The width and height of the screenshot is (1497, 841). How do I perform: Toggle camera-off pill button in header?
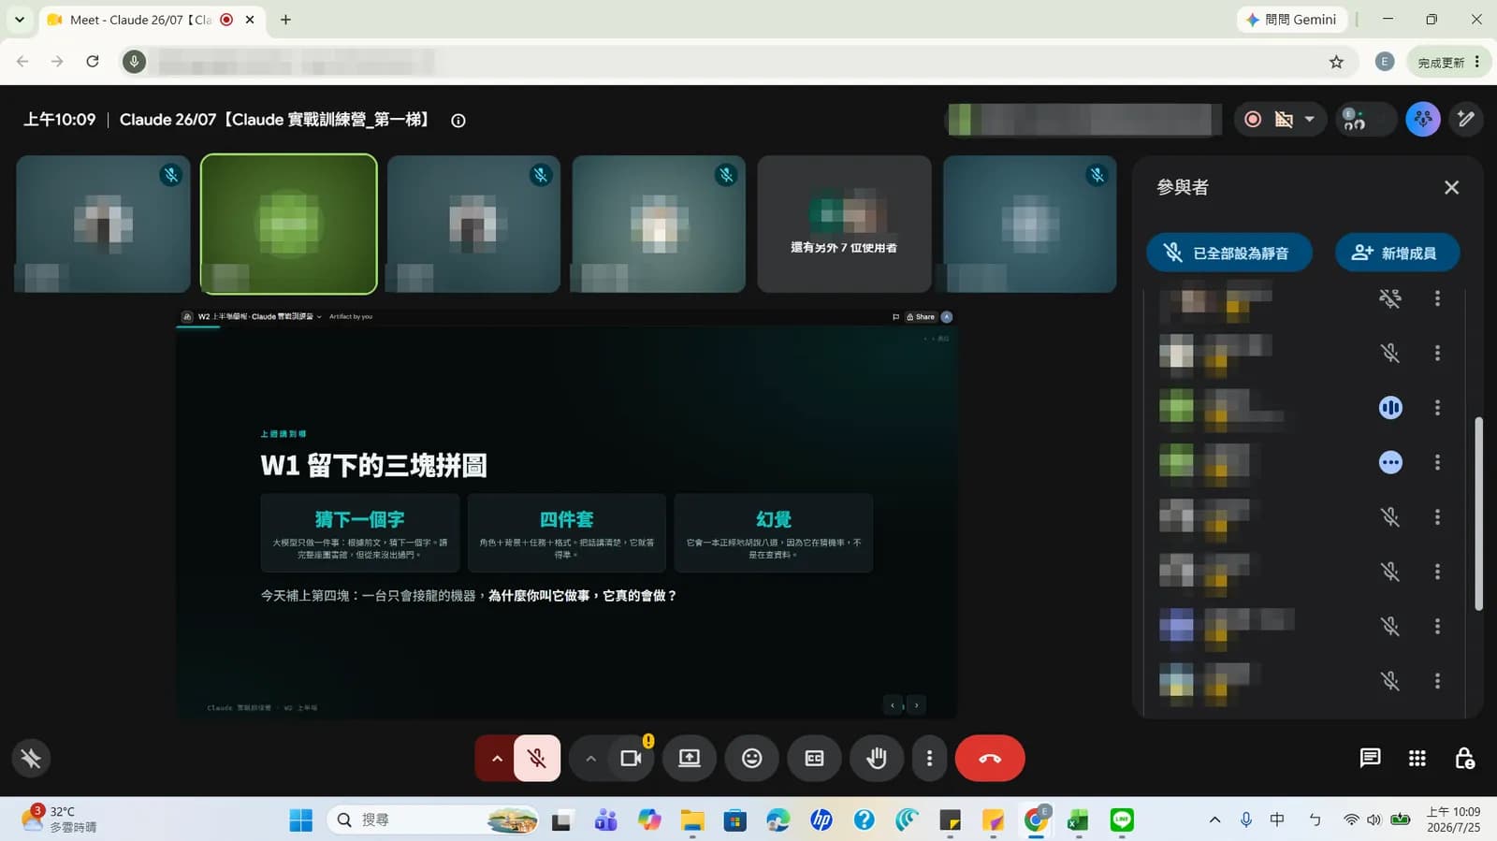pyautogui.click(x=1284, y=120)
